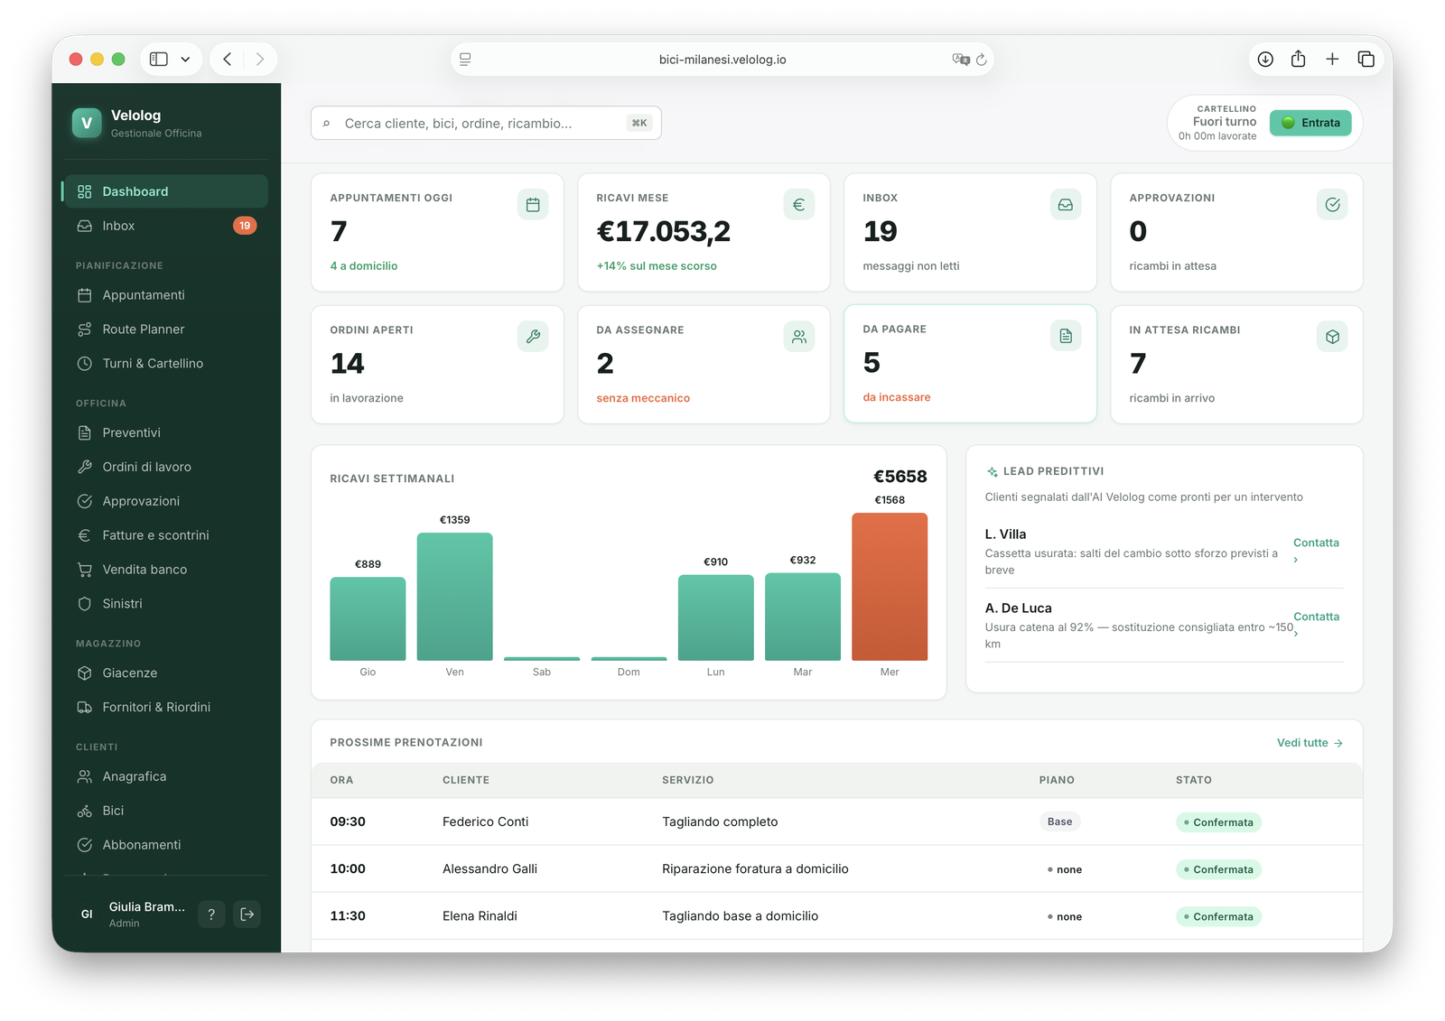
Task: Show the tab overview icon
Action: point(1366,60)
